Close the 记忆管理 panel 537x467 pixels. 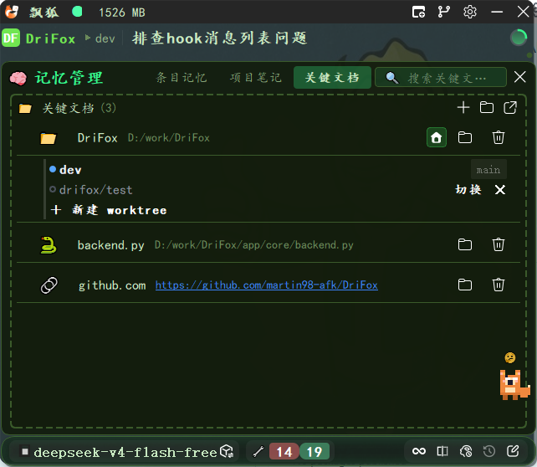[x=520, y=77]
